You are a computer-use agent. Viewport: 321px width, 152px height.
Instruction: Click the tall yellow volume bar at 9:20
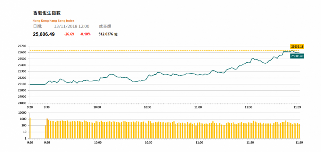(30, 128)
